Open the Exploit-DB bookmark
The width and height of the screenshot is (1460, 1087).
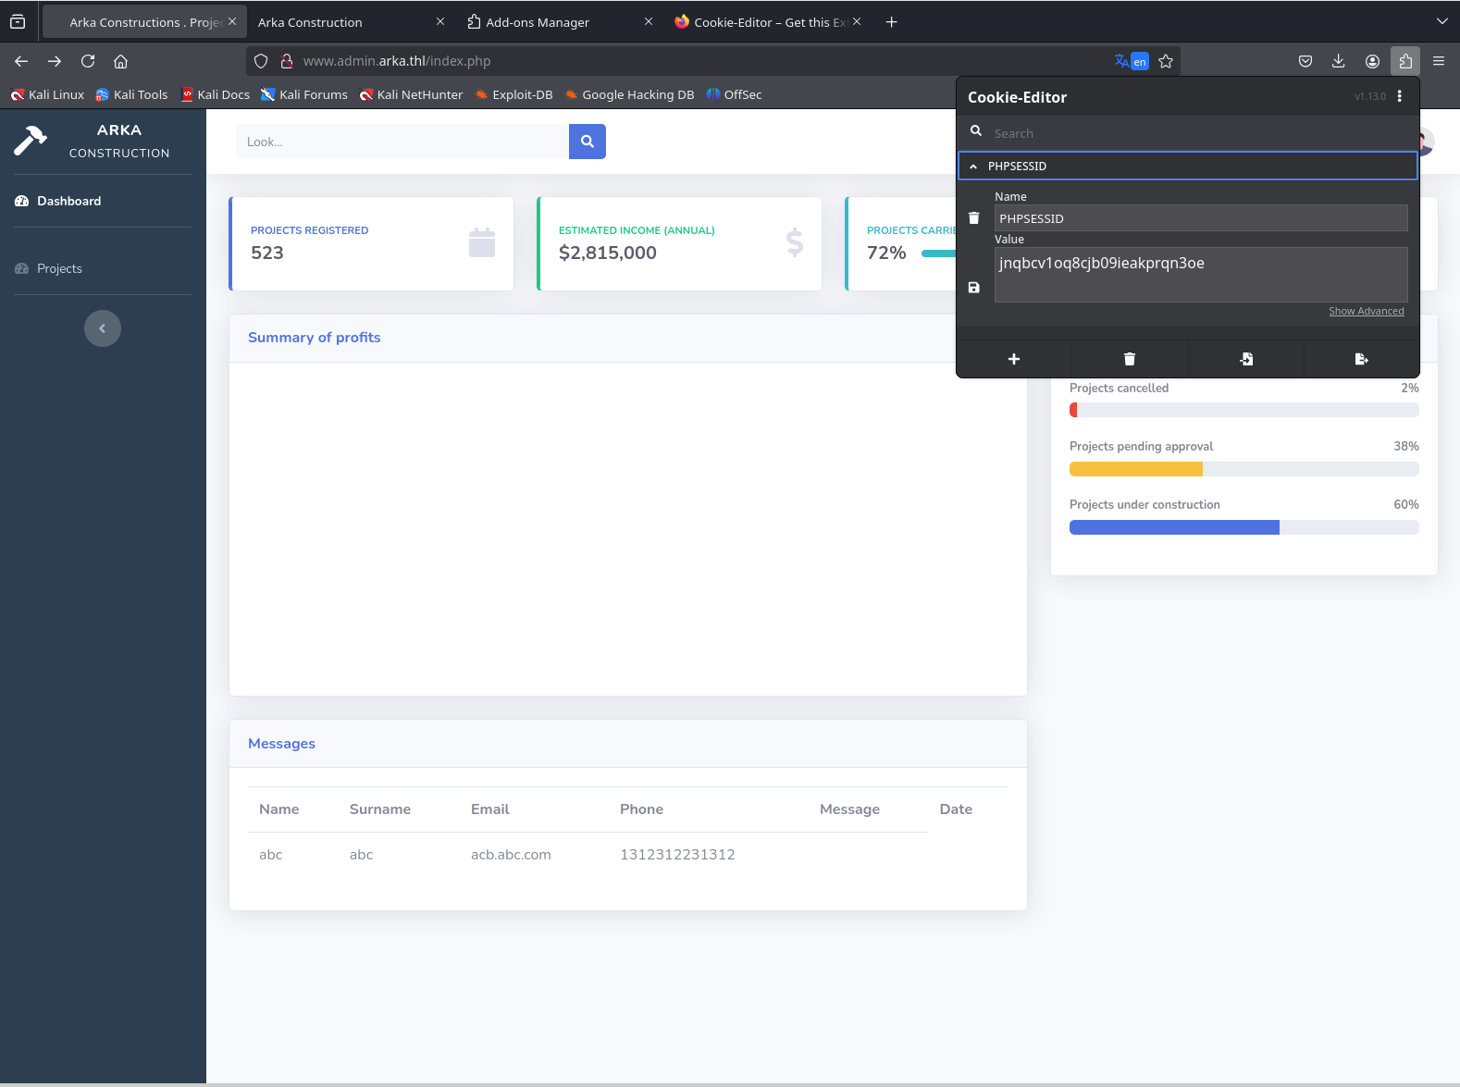point(513,94)
